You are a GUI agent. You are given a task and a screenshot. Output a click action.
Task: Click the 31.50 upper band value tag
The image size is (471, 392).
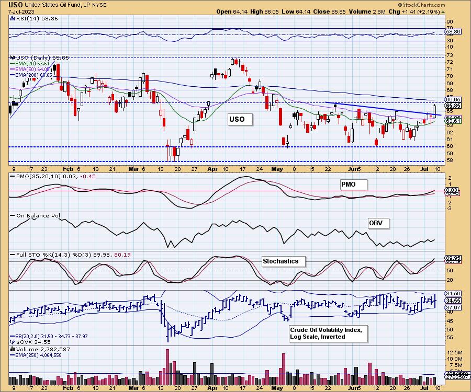453,294
